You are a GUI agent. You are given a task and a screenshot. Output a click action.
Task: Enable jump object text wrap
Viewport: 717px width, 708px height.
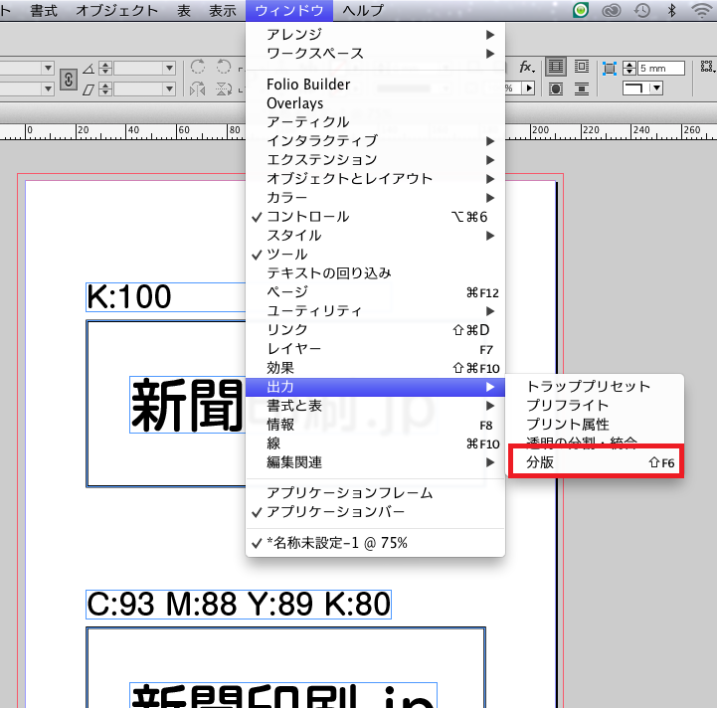pos(582,88)
